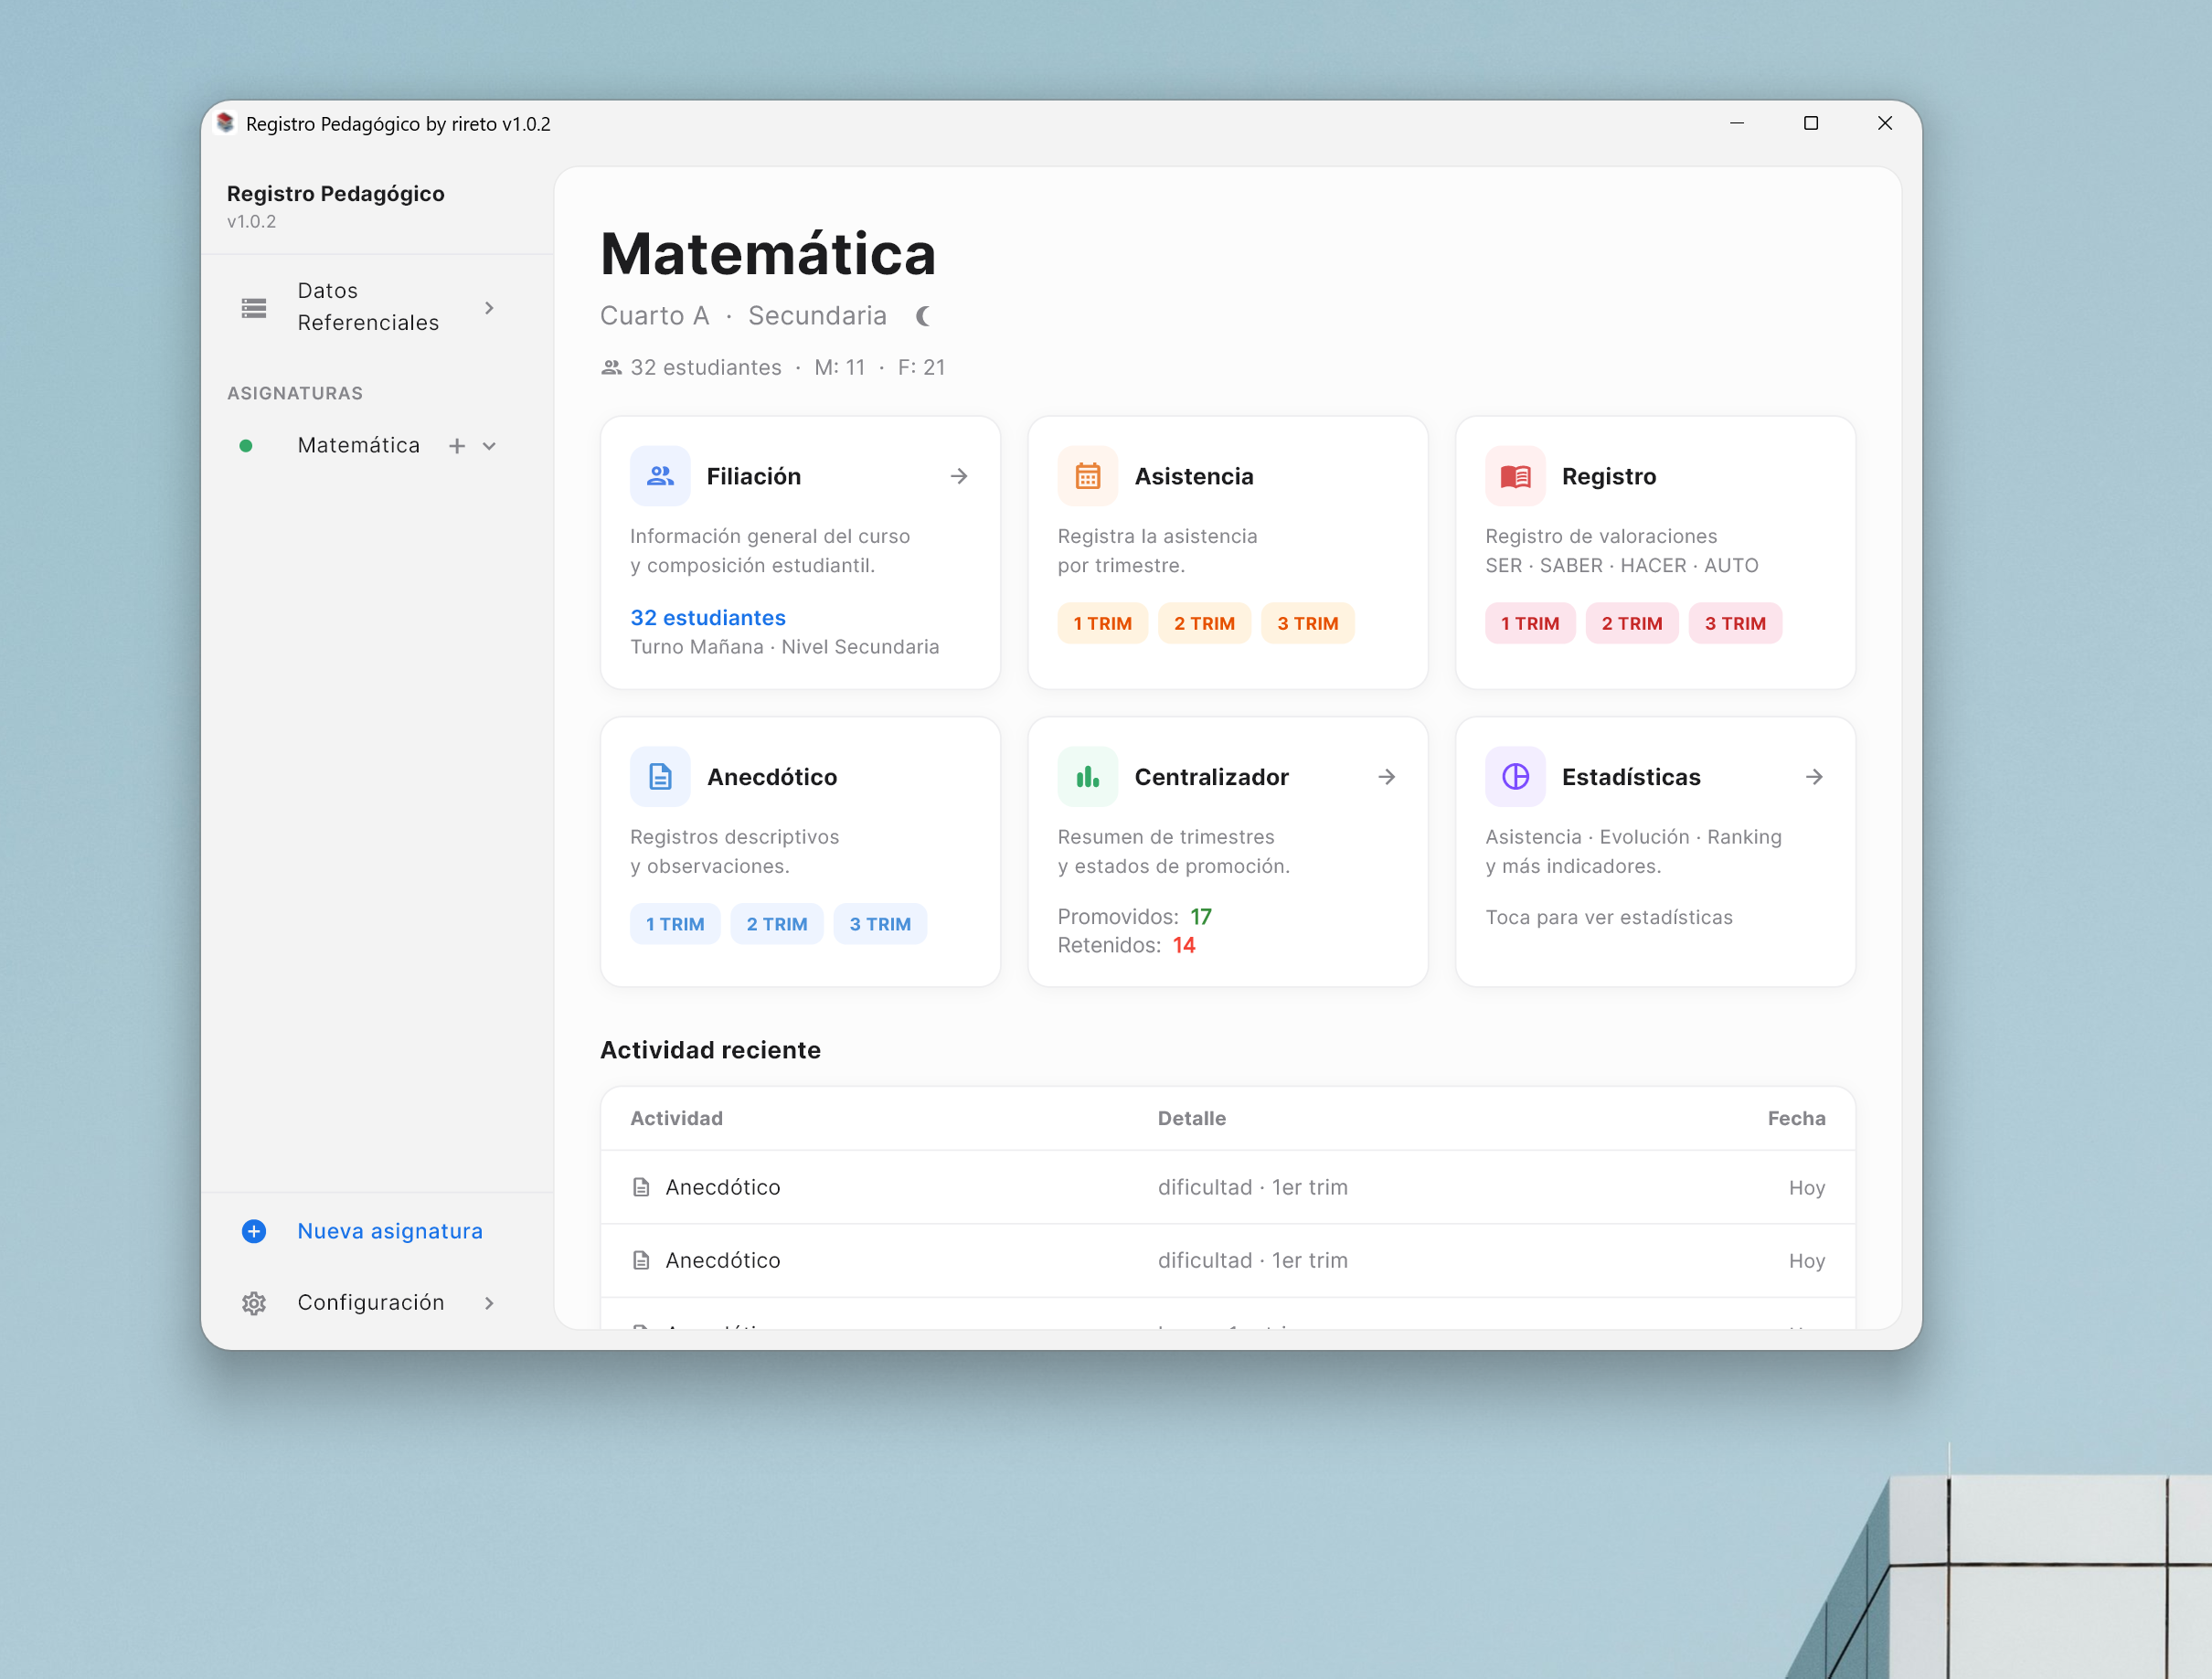Open Registro 1 TRIM
Viewport: 2212px width, 1679px height.
1530,623
